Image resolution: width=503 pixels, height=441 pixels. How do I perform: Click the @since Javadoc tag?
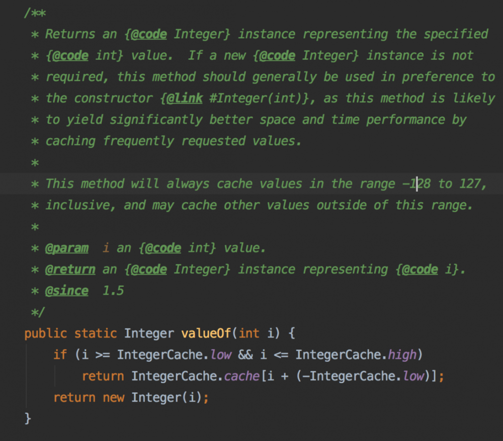tap(67, 291)
